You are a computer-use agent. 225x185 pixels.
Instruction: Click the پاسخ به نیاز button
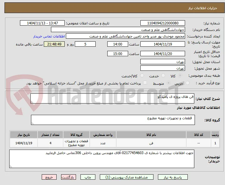click(x=173, y=177)
